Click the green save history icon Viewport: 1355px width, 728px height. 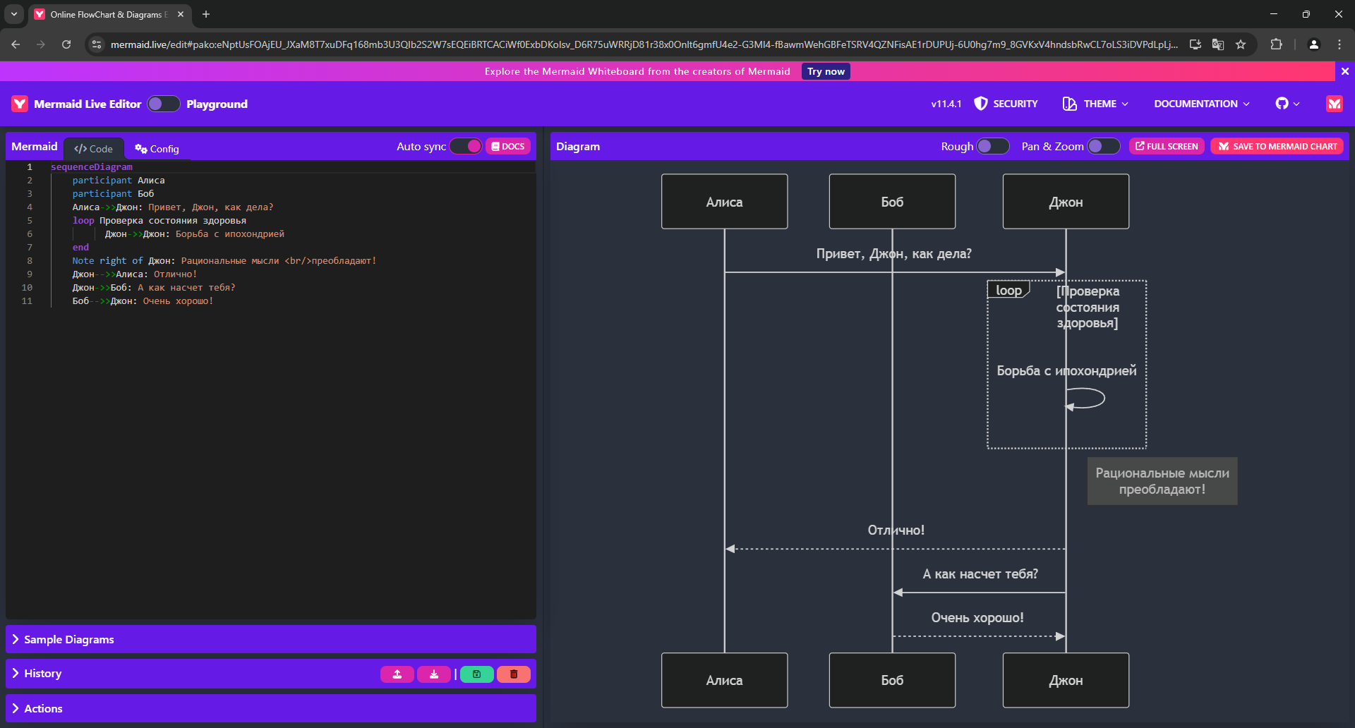coord(477,674)
